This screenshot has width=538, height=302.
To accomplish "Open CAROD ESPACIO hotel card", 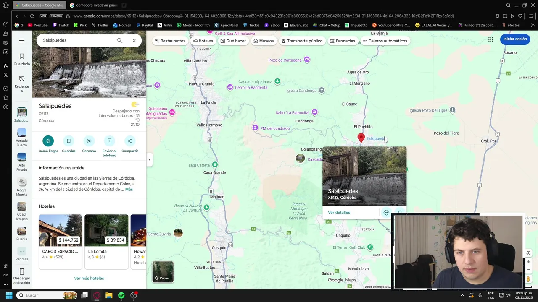I will [x=61, y=242].
